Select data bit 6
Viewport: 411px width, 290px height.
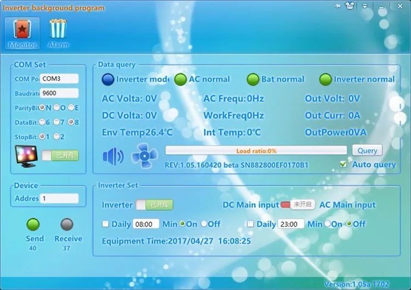pyautogui.click(x=42, y=122)
